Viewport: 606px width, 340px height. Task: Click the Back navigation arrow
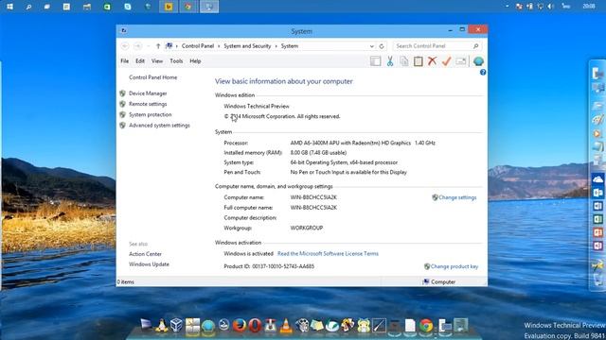tap(125, 46)
